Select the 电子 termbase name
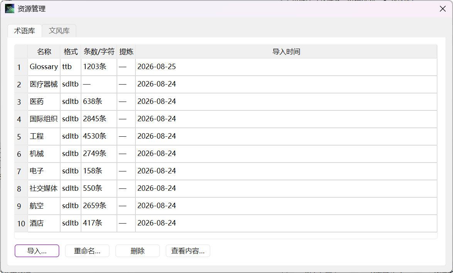Viewport: 453px width, 273px height. pos(44,171)
